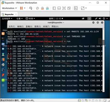Close the root@liuyunzhe terminal window
This screenshot has height=102, width=110.
tap(102, 22)
